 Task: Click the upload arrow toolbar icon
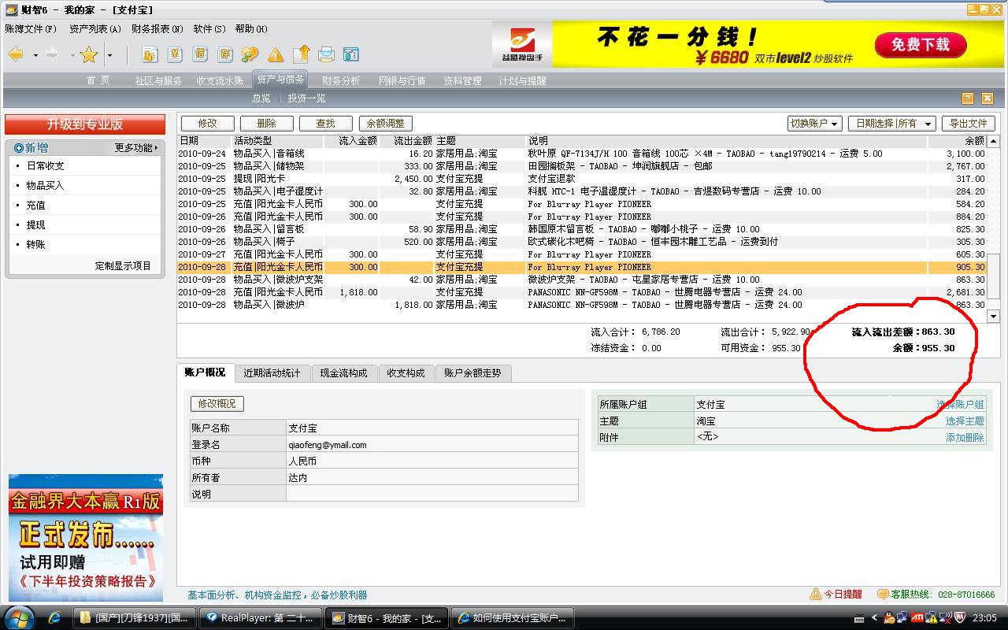pos(302,54)
